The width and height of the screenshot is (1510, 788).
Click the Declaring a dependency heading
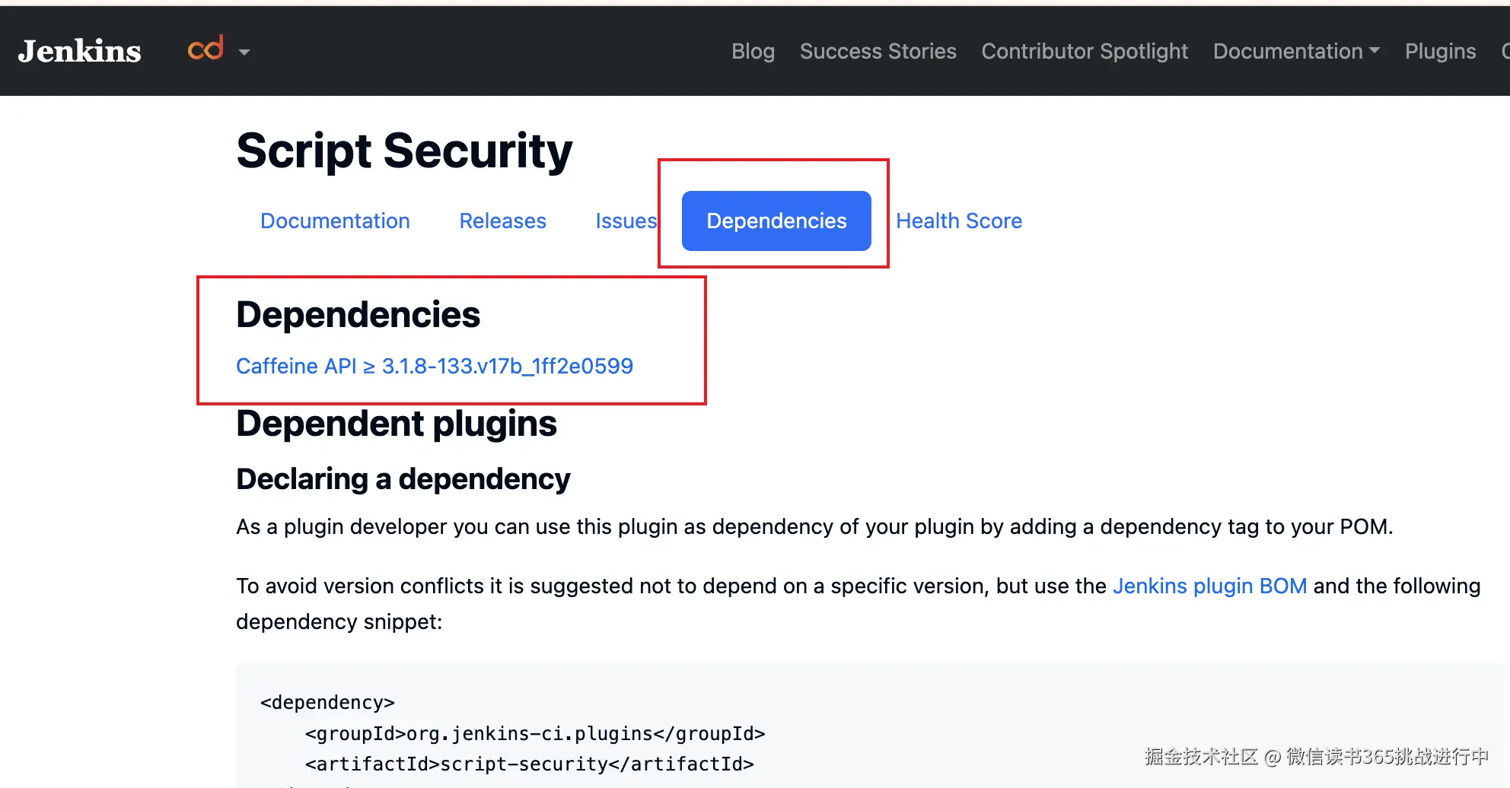click(x=403, y=479)
